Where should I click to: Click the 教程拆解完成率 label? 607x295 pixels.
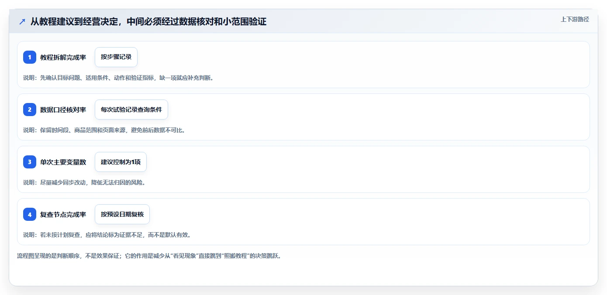click(63, 57)
